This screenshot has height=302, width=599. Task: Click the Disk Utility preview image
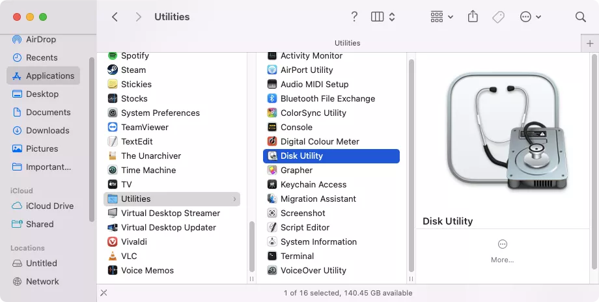[x=507, y=132]
